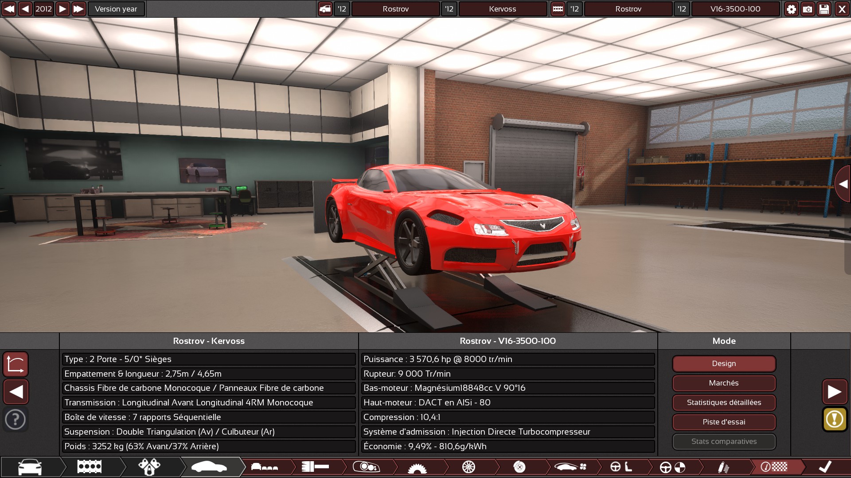Open the car model tab

coord(30,467)
